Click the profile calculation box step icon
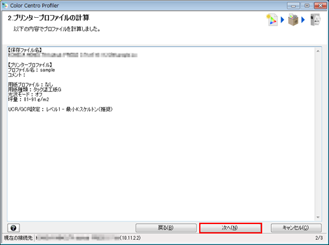The image size is (329, 245). tap(293, 20)
